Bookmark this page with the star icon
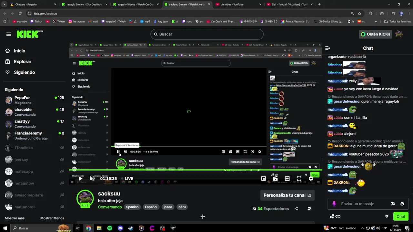 tap(359, 14)
